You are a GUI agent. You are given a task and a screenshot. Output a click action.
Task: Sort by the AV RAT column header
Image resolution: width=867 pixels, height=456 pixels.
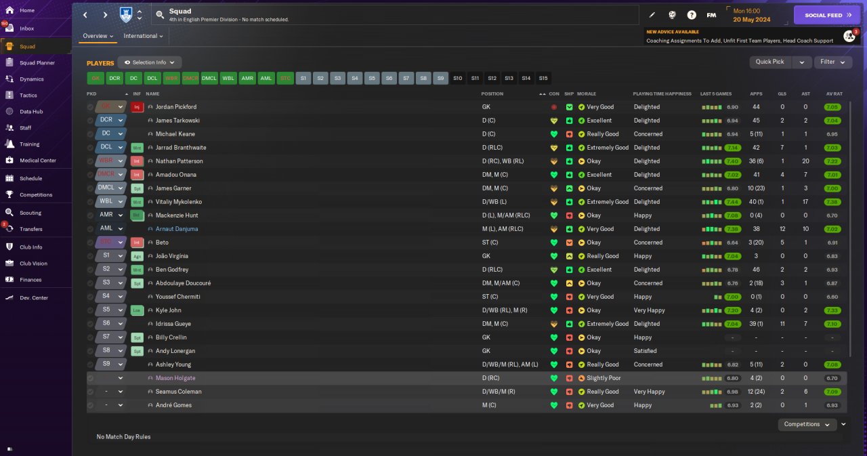point(834,94)
